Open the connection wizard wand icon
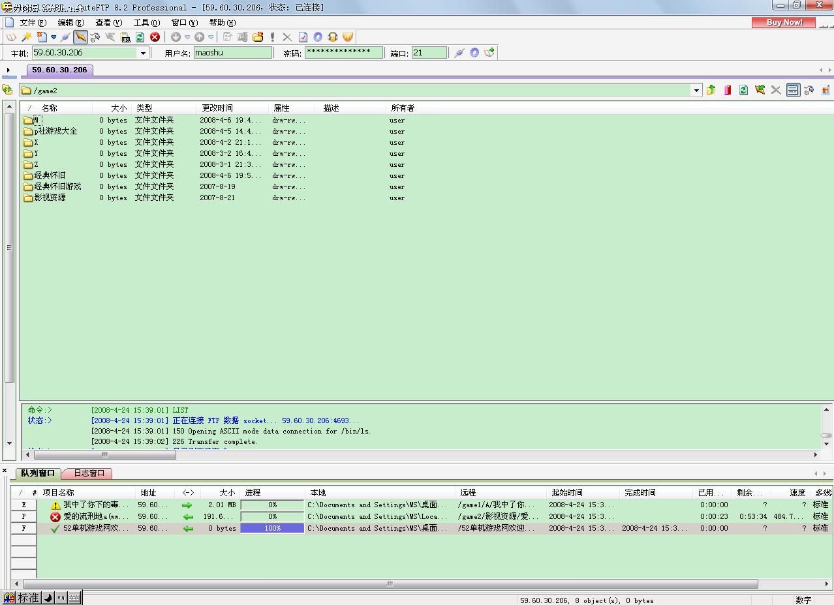 point(27,37)
